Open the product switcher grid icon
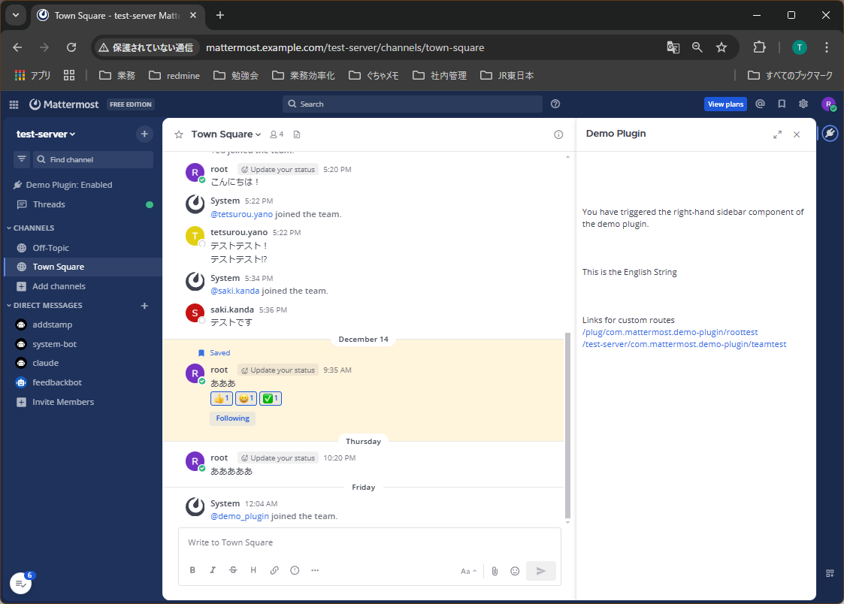 [x=14, y=104]
